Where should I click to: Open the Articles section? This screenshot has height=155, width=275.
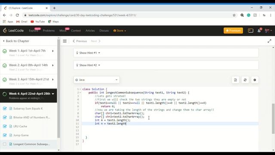90,31
